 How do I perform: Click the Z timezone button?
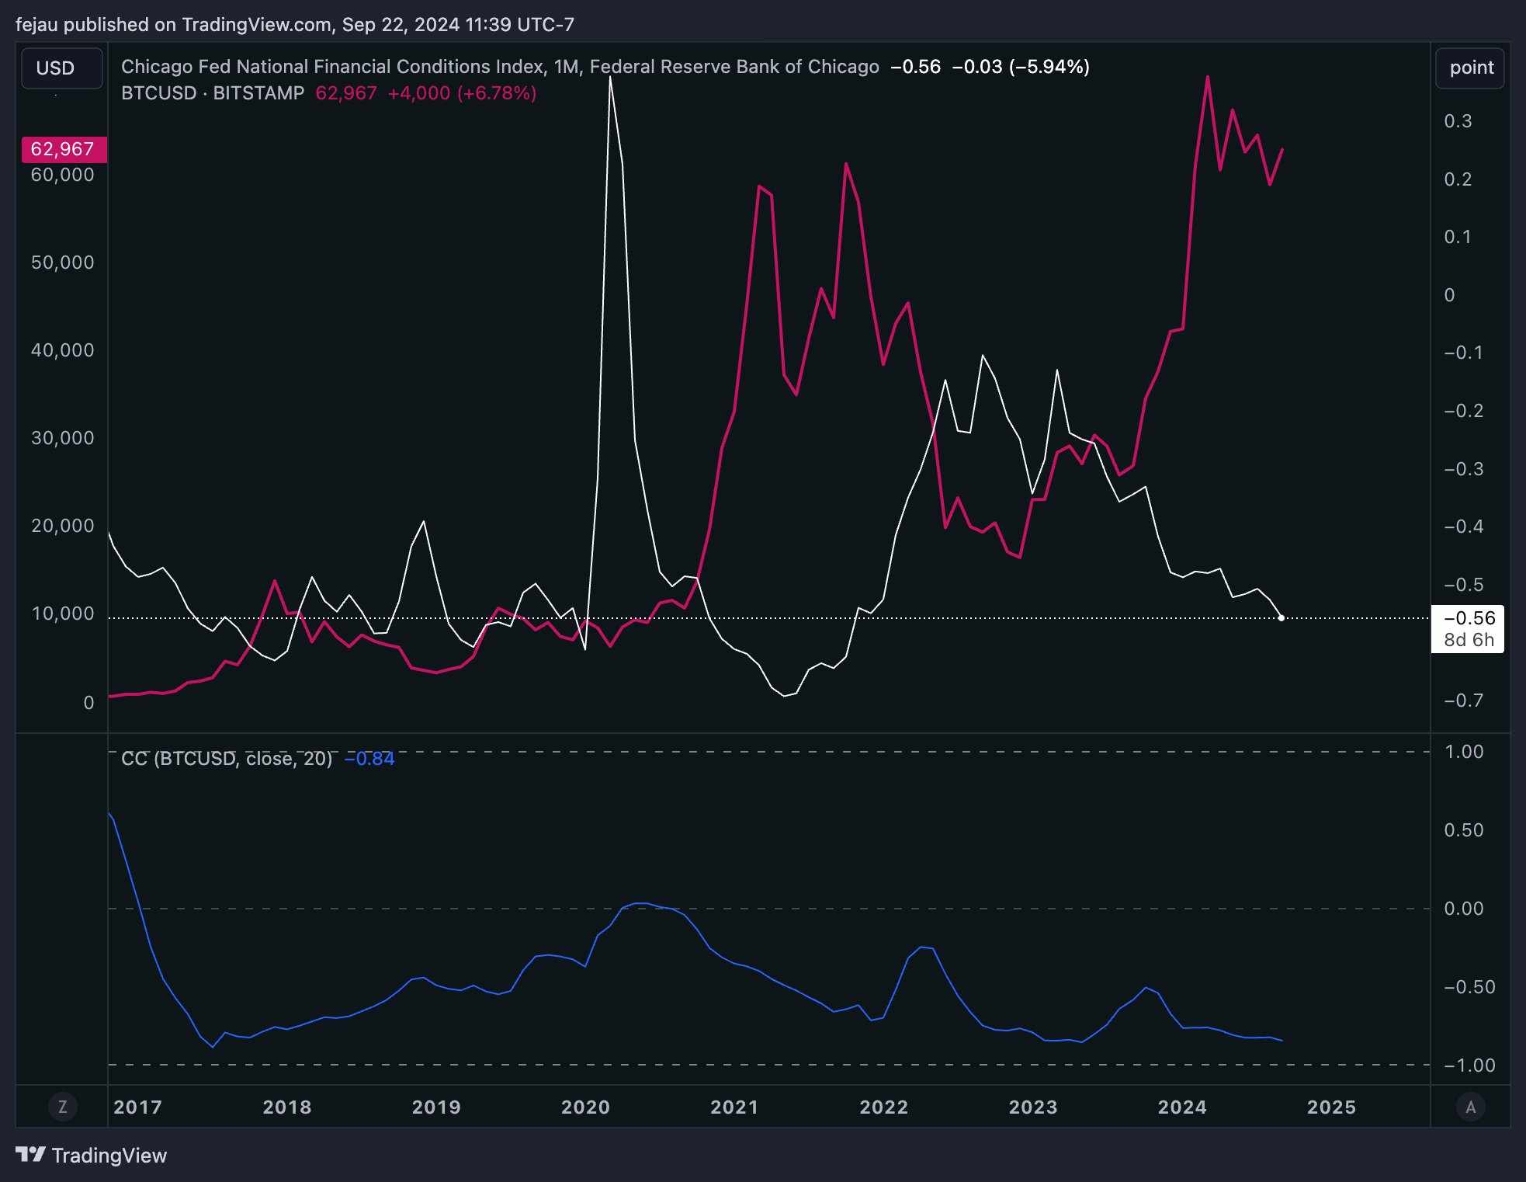tap(63, 1107)
